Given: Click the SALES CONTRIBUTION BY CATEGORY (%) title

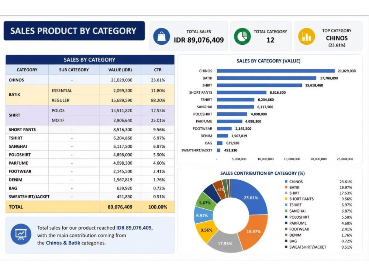Looking at the screenshot, I should tap(262, 173).
